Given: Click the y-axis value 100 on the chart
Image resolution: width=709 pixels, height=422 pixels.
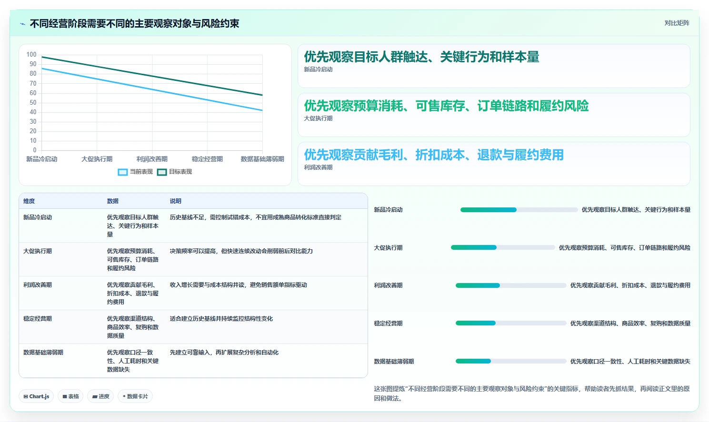Looking at the screenshot, I should click(x=31, y=55).
